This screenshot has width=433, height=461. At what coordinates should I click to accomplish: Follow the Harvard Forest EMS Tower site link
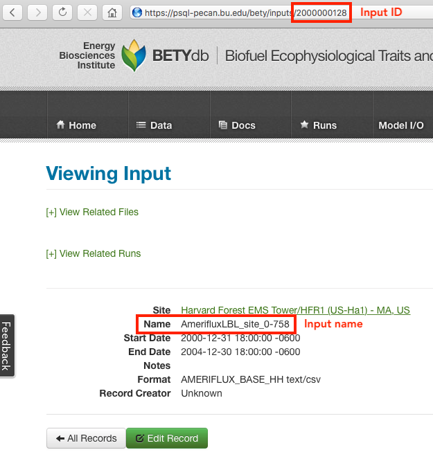click(x=295, y=310)
